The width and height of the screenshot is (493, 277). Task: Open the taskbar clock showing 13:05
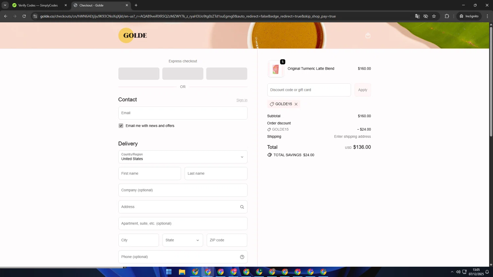click(476, 272)
